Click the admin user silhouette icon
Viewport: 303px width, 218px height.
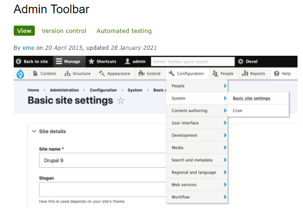coord(127,61)
